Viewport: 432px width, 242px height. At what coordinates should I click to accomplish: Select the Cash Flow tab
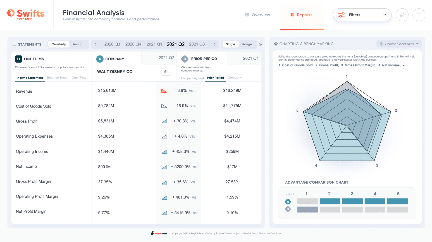click(79, 78)
